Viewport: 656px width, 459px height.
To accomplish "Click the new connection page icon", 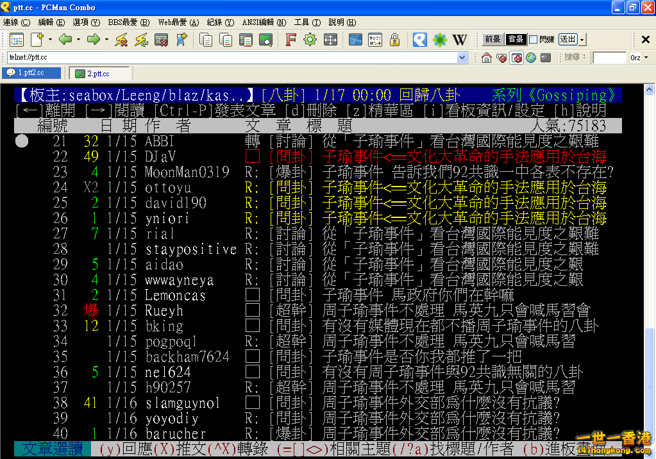I will click(x=37, y=40).
